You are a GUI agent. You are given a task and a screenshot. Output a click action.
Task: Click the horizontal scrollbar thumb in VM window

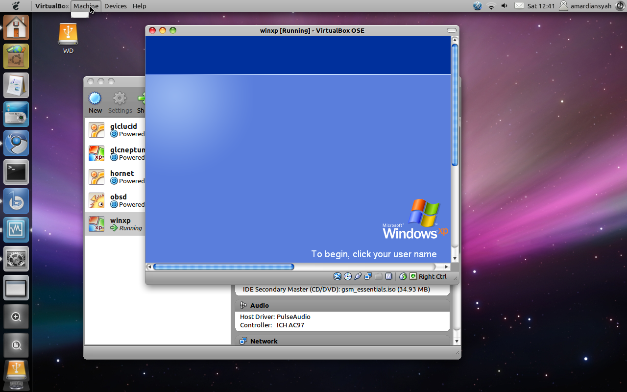click(224, 267)
